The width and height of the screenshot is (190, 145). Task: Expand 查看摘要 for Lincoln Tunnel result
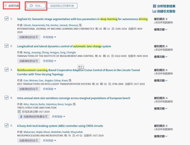pyautogui.click(x=49, y=89)
